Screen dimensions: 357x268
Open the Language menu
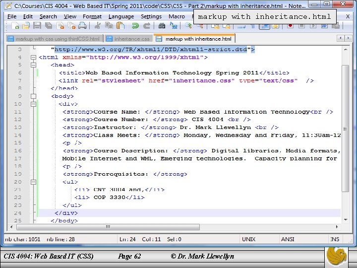[121, 17]
